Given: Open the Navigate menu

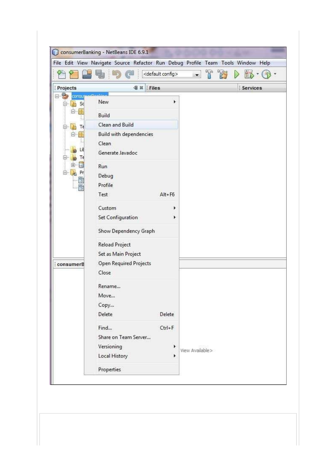Looking at the screenshot, I should tap(101, 63).
